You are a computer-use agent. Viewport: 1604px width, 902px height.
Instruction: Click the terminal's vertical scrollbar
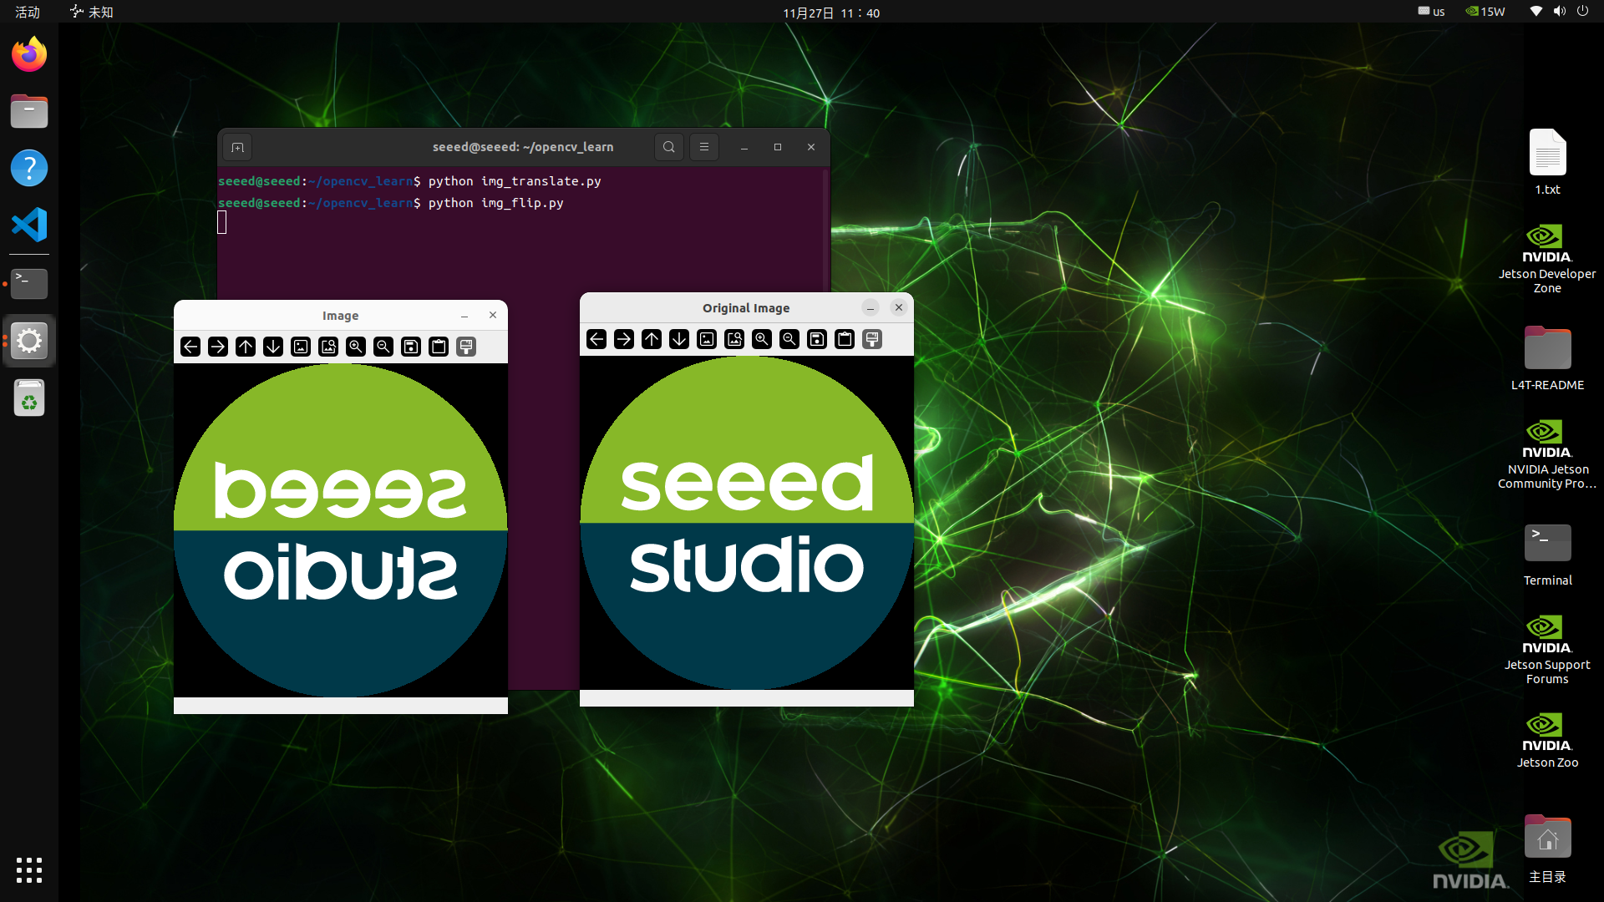click(x=825, y=230)
